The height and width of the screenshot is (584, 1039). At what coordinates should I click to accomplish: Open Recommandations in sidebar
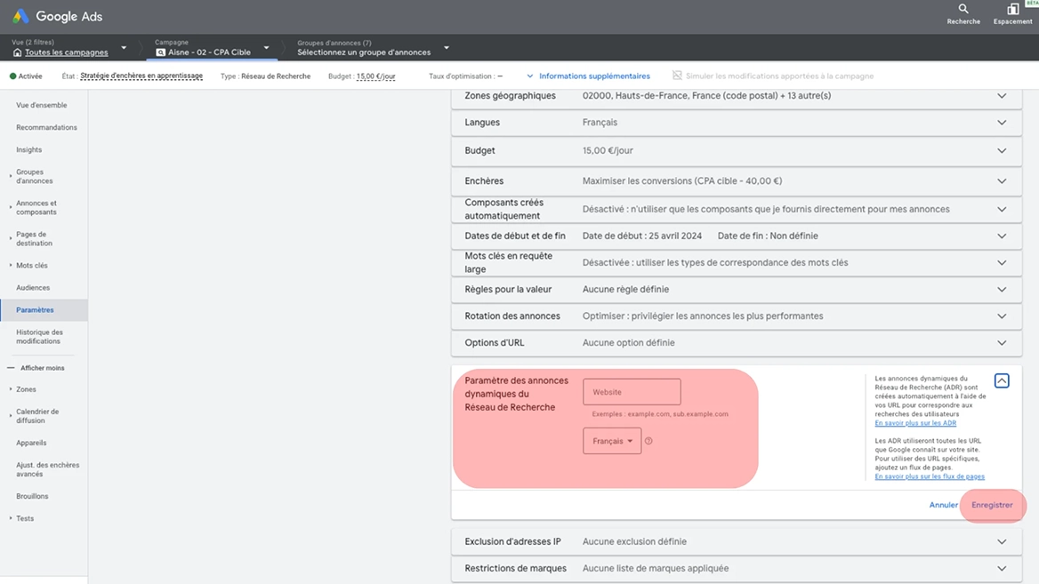click(46, 128)
